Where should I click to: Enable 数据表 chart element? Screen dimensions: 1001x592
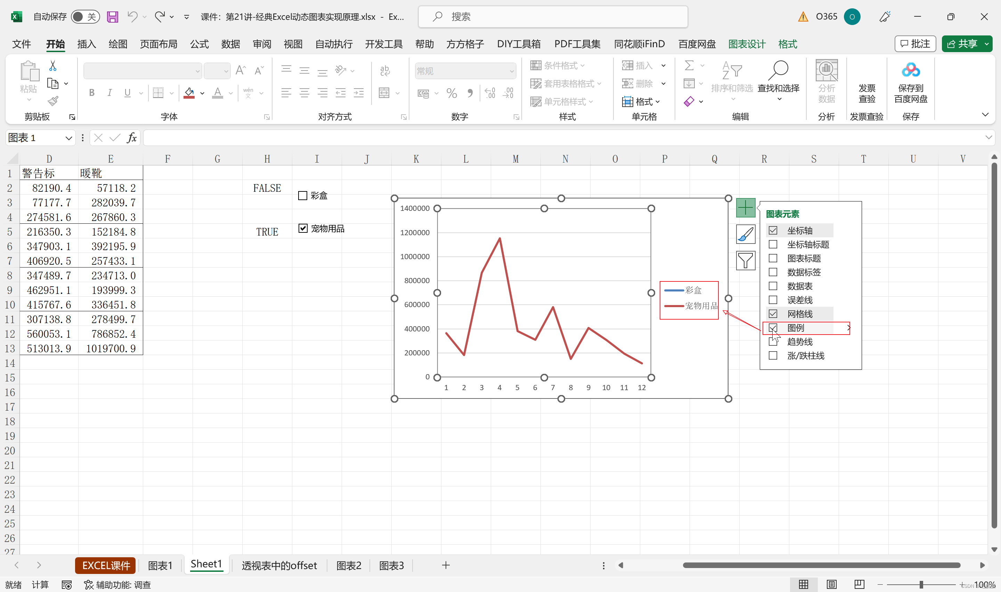point(773,286)
